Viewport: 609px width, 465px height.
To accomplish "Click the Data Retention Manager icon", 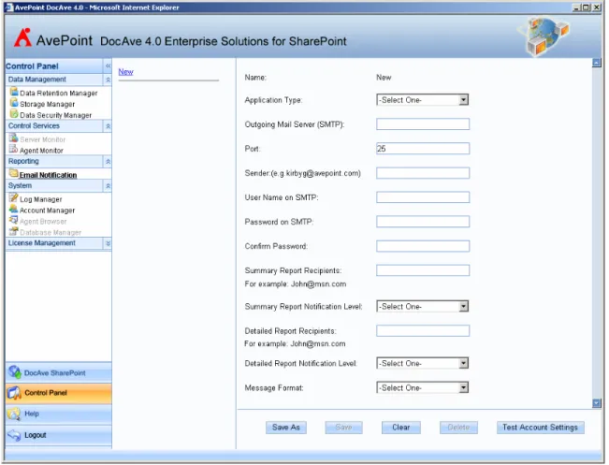I will tap(14, 92).
